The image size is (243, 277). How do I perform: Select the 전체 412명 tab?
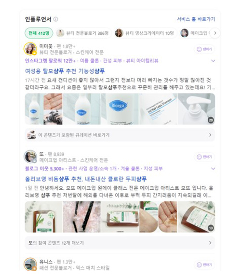[39, 33]
